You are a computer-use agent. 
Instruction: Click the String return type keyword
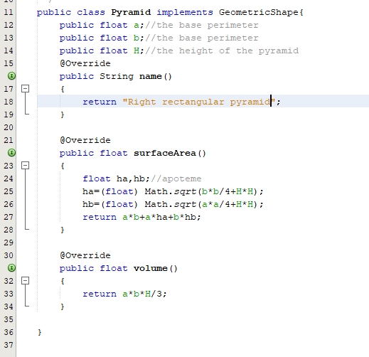[117, 76]
